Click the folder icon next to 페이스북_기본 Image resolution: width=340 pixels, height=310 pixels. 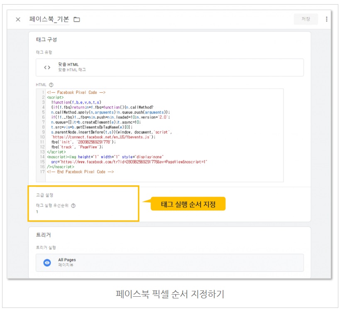click(x=77, y=20)
